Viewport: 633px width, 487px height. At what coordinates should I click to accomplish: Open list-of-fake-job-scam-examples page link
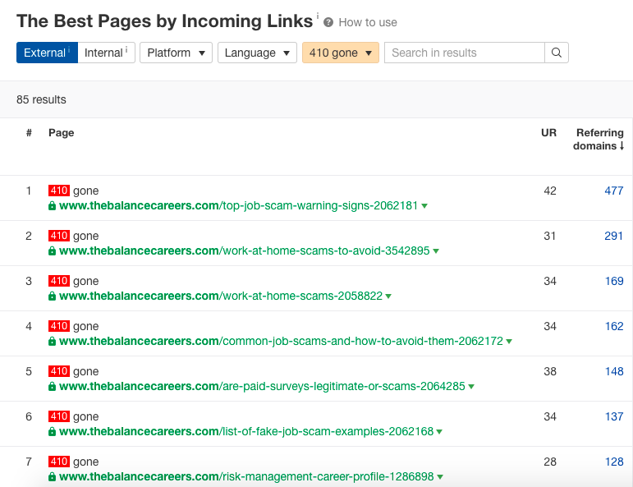pyautogui.click(x=246, y=432)
